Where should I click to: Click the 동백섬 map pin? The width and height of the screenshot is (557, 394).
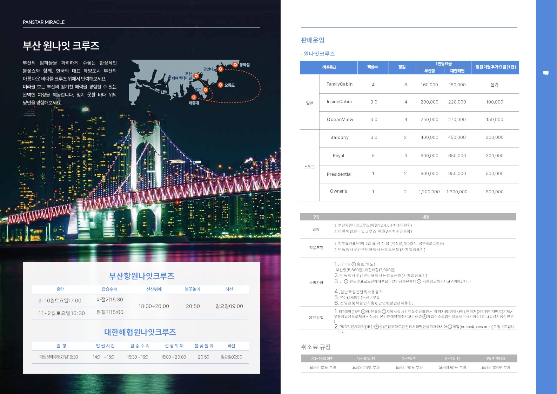(x=235, y=65)
